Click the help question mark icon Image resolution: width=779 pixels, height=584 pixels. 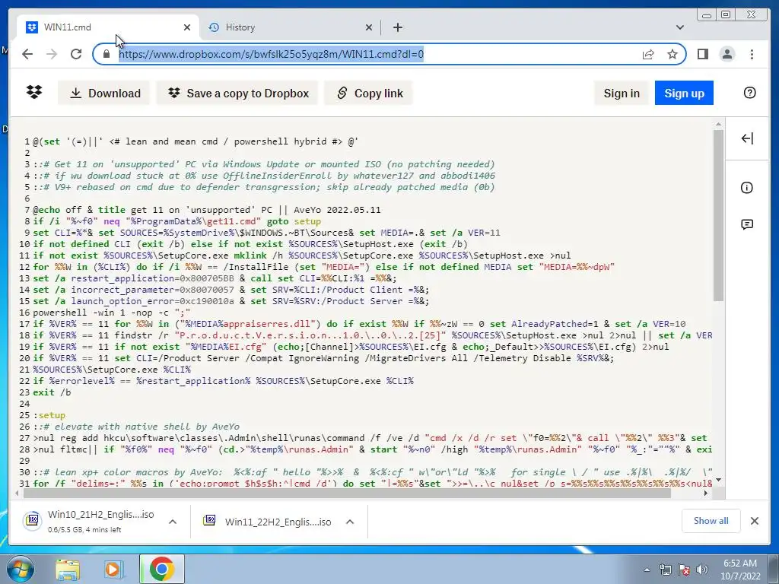coord(749,93)
